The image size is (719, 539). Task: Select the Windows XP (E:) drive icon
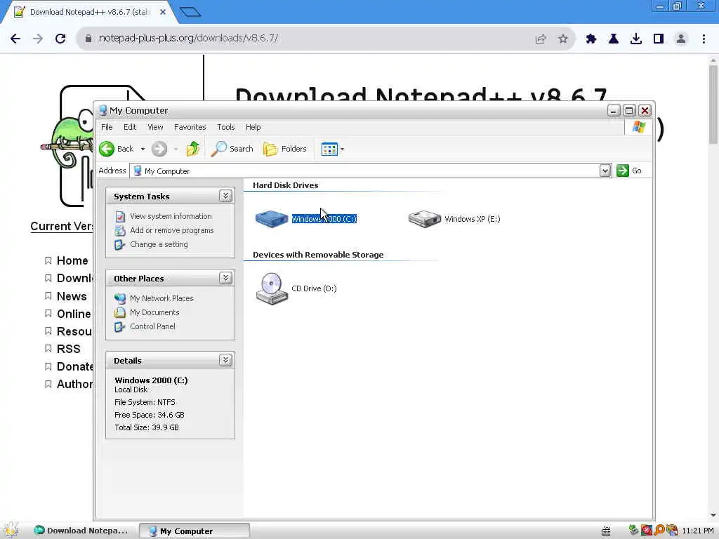coord(425,219)
